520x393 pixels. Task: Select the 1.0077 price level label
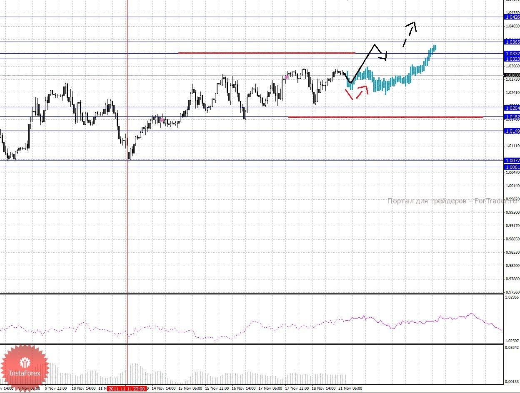(512, 160)
